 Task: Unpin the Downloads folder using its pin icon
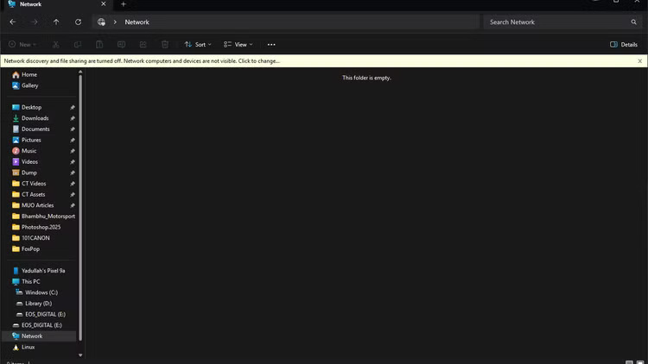73,118
